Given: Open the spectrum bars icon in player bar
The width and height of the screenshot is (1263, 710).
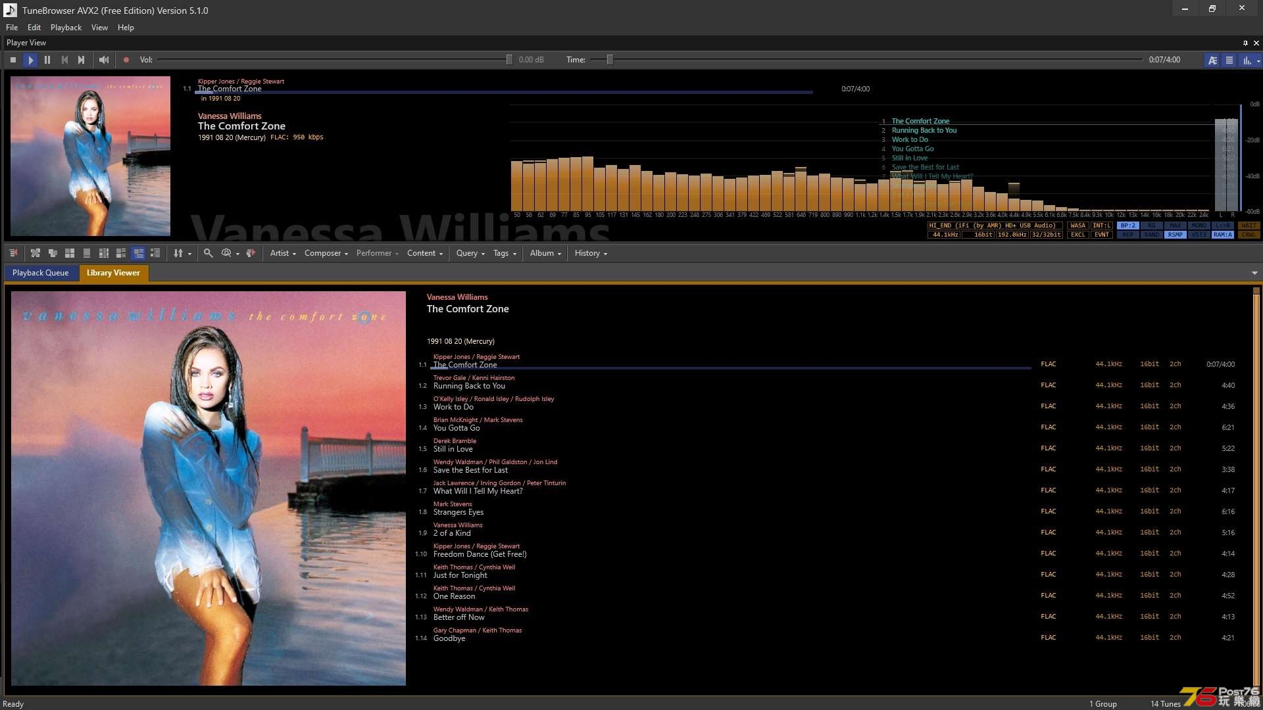Looking at the screenshot, I should coord(1247,60).
